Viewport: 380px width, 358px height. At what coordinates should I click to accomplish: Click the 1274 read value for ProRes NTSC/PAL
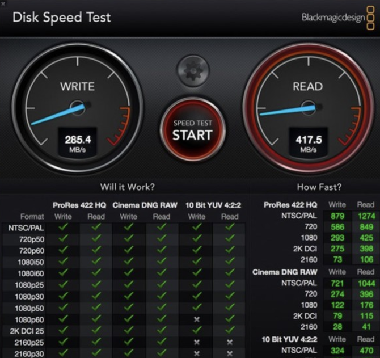click(365, 216)
